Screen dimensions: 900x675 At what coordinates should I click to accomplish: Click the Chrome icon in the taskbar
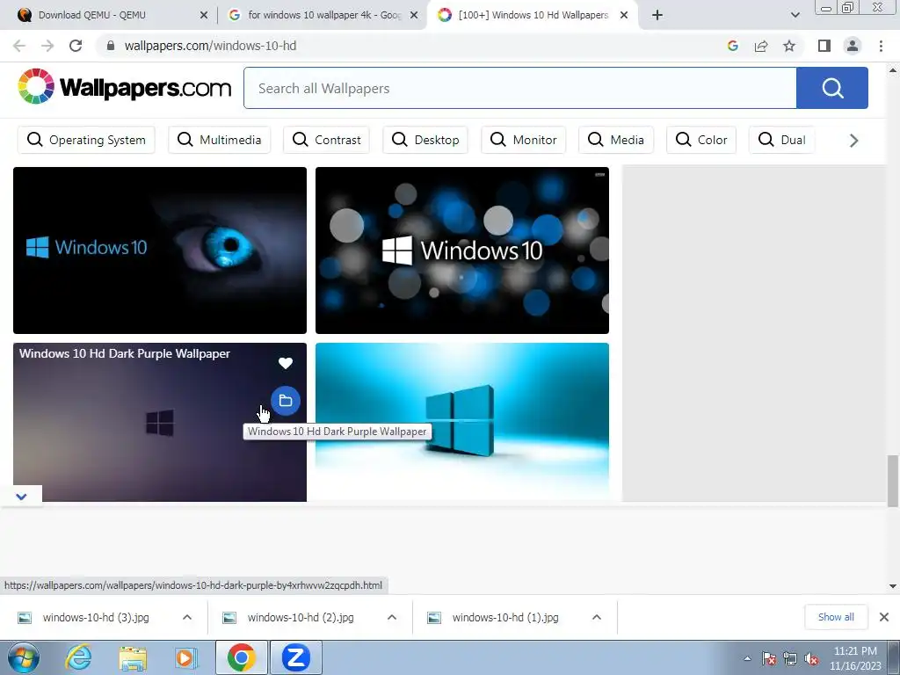pyautogui.click(x=241, y=657)
